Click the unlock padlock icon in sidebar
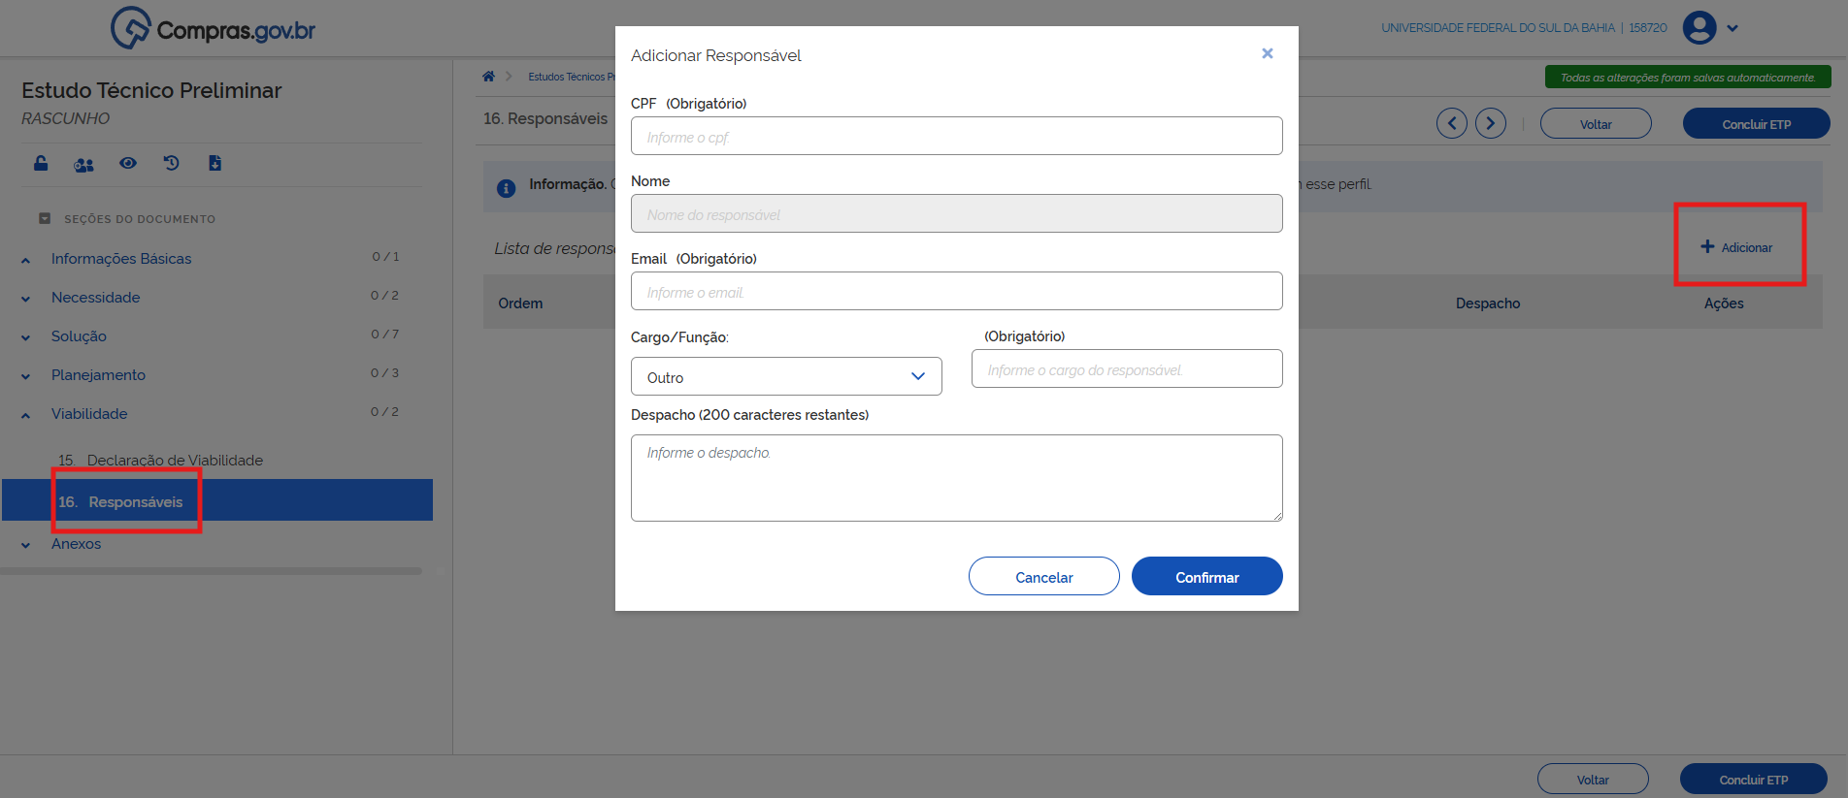Image resolution: width=1848 pixels, height=798 pixels. 41,163
